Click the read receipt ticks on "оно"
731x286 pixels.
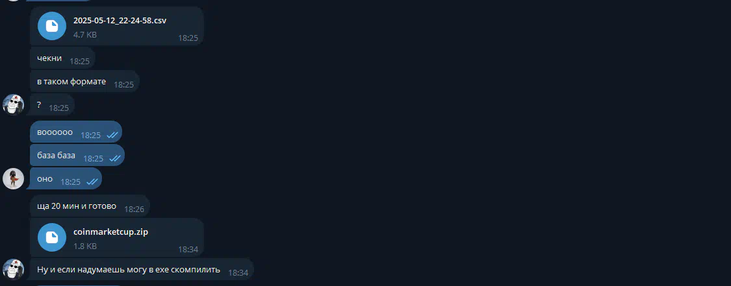(x=92, y=182)
